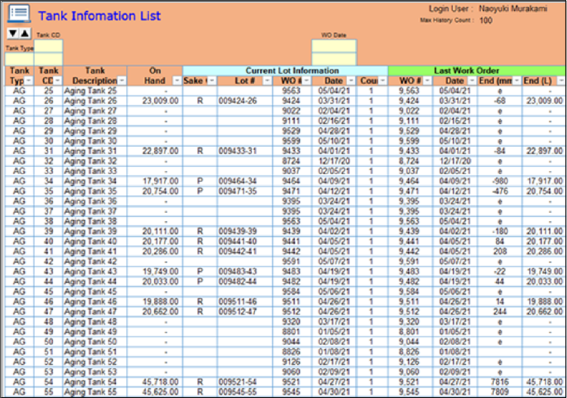567x398 pixels.
Task: Click the Max History Count value 100
Action: coord(486,20)
